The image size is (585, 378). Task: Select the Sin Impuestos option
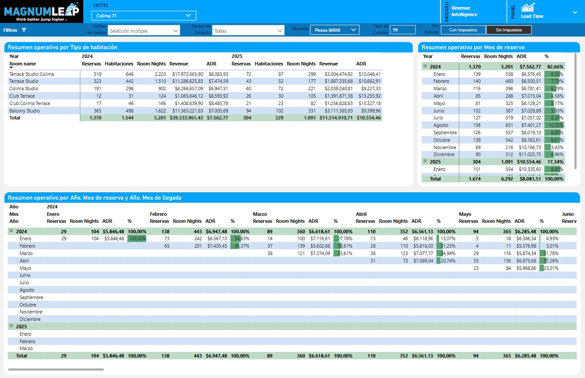[x=509, y=30]
